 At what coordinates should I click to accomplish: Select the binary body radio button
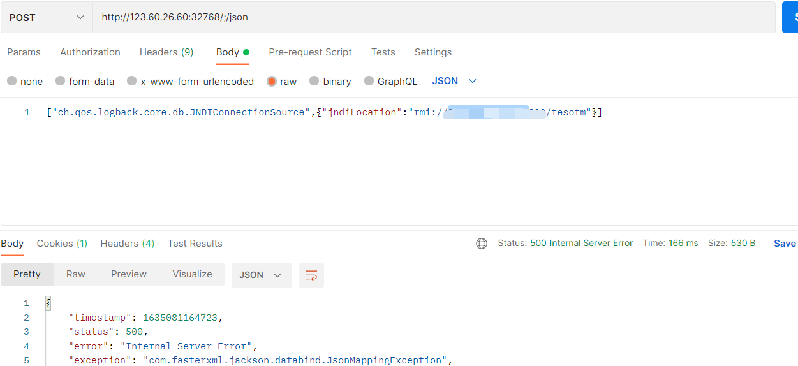pos(314,81)
